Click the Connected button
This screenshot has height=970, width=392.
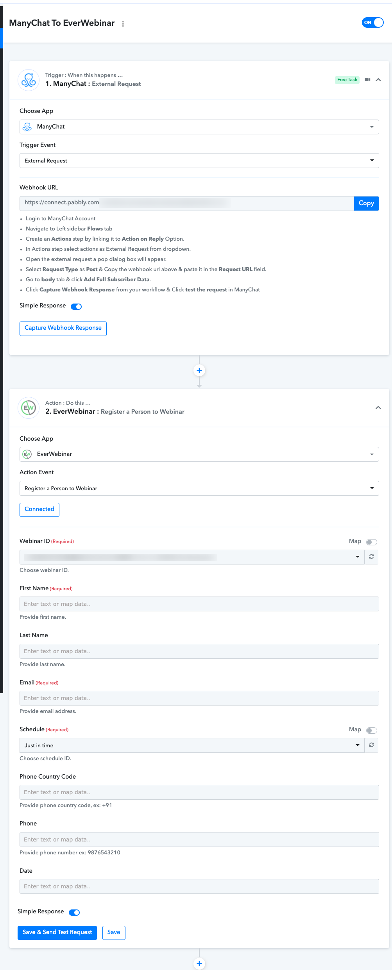[x=39, y=509]
